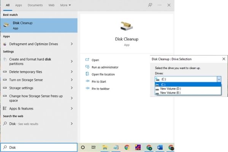Viewport: 228px width, 152px height.
Task: Open the Drives combo box dropdown arrow
Action: [219, 79]
